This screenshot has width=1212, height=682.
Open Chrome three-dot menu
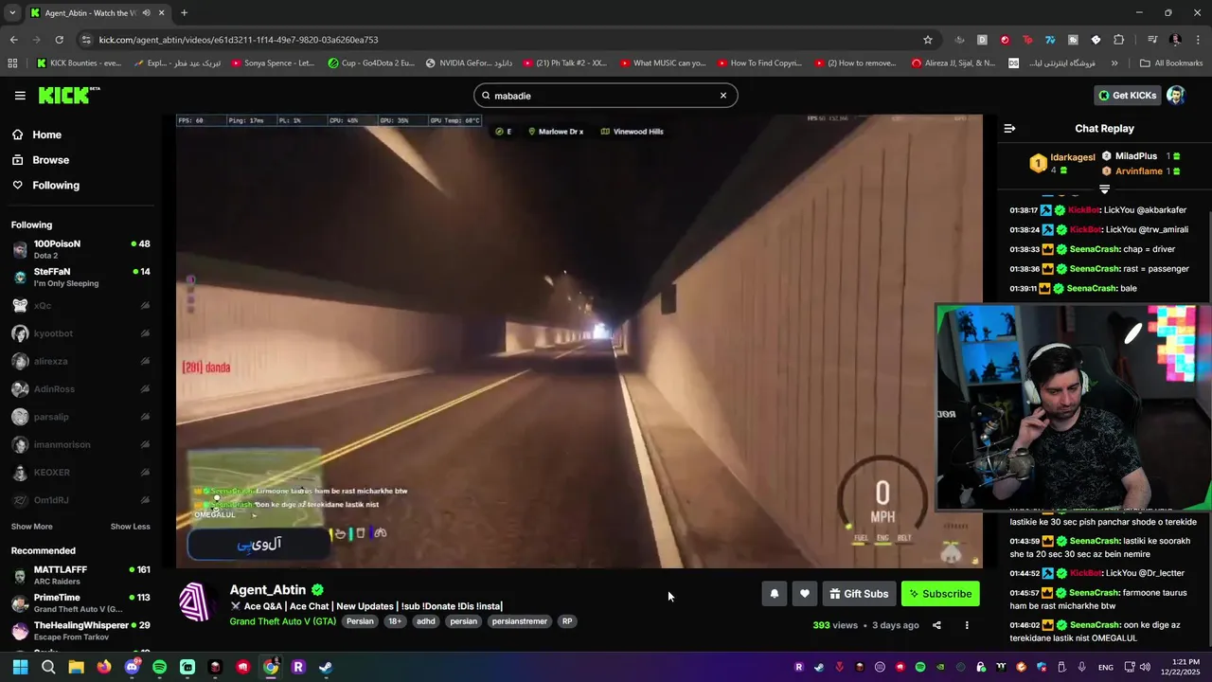[x=1198, y=40]
